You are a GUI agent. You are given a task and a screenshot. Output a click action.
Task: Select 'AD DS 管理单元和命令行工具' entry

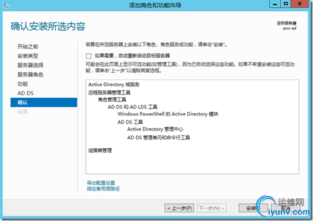point(158,137)
